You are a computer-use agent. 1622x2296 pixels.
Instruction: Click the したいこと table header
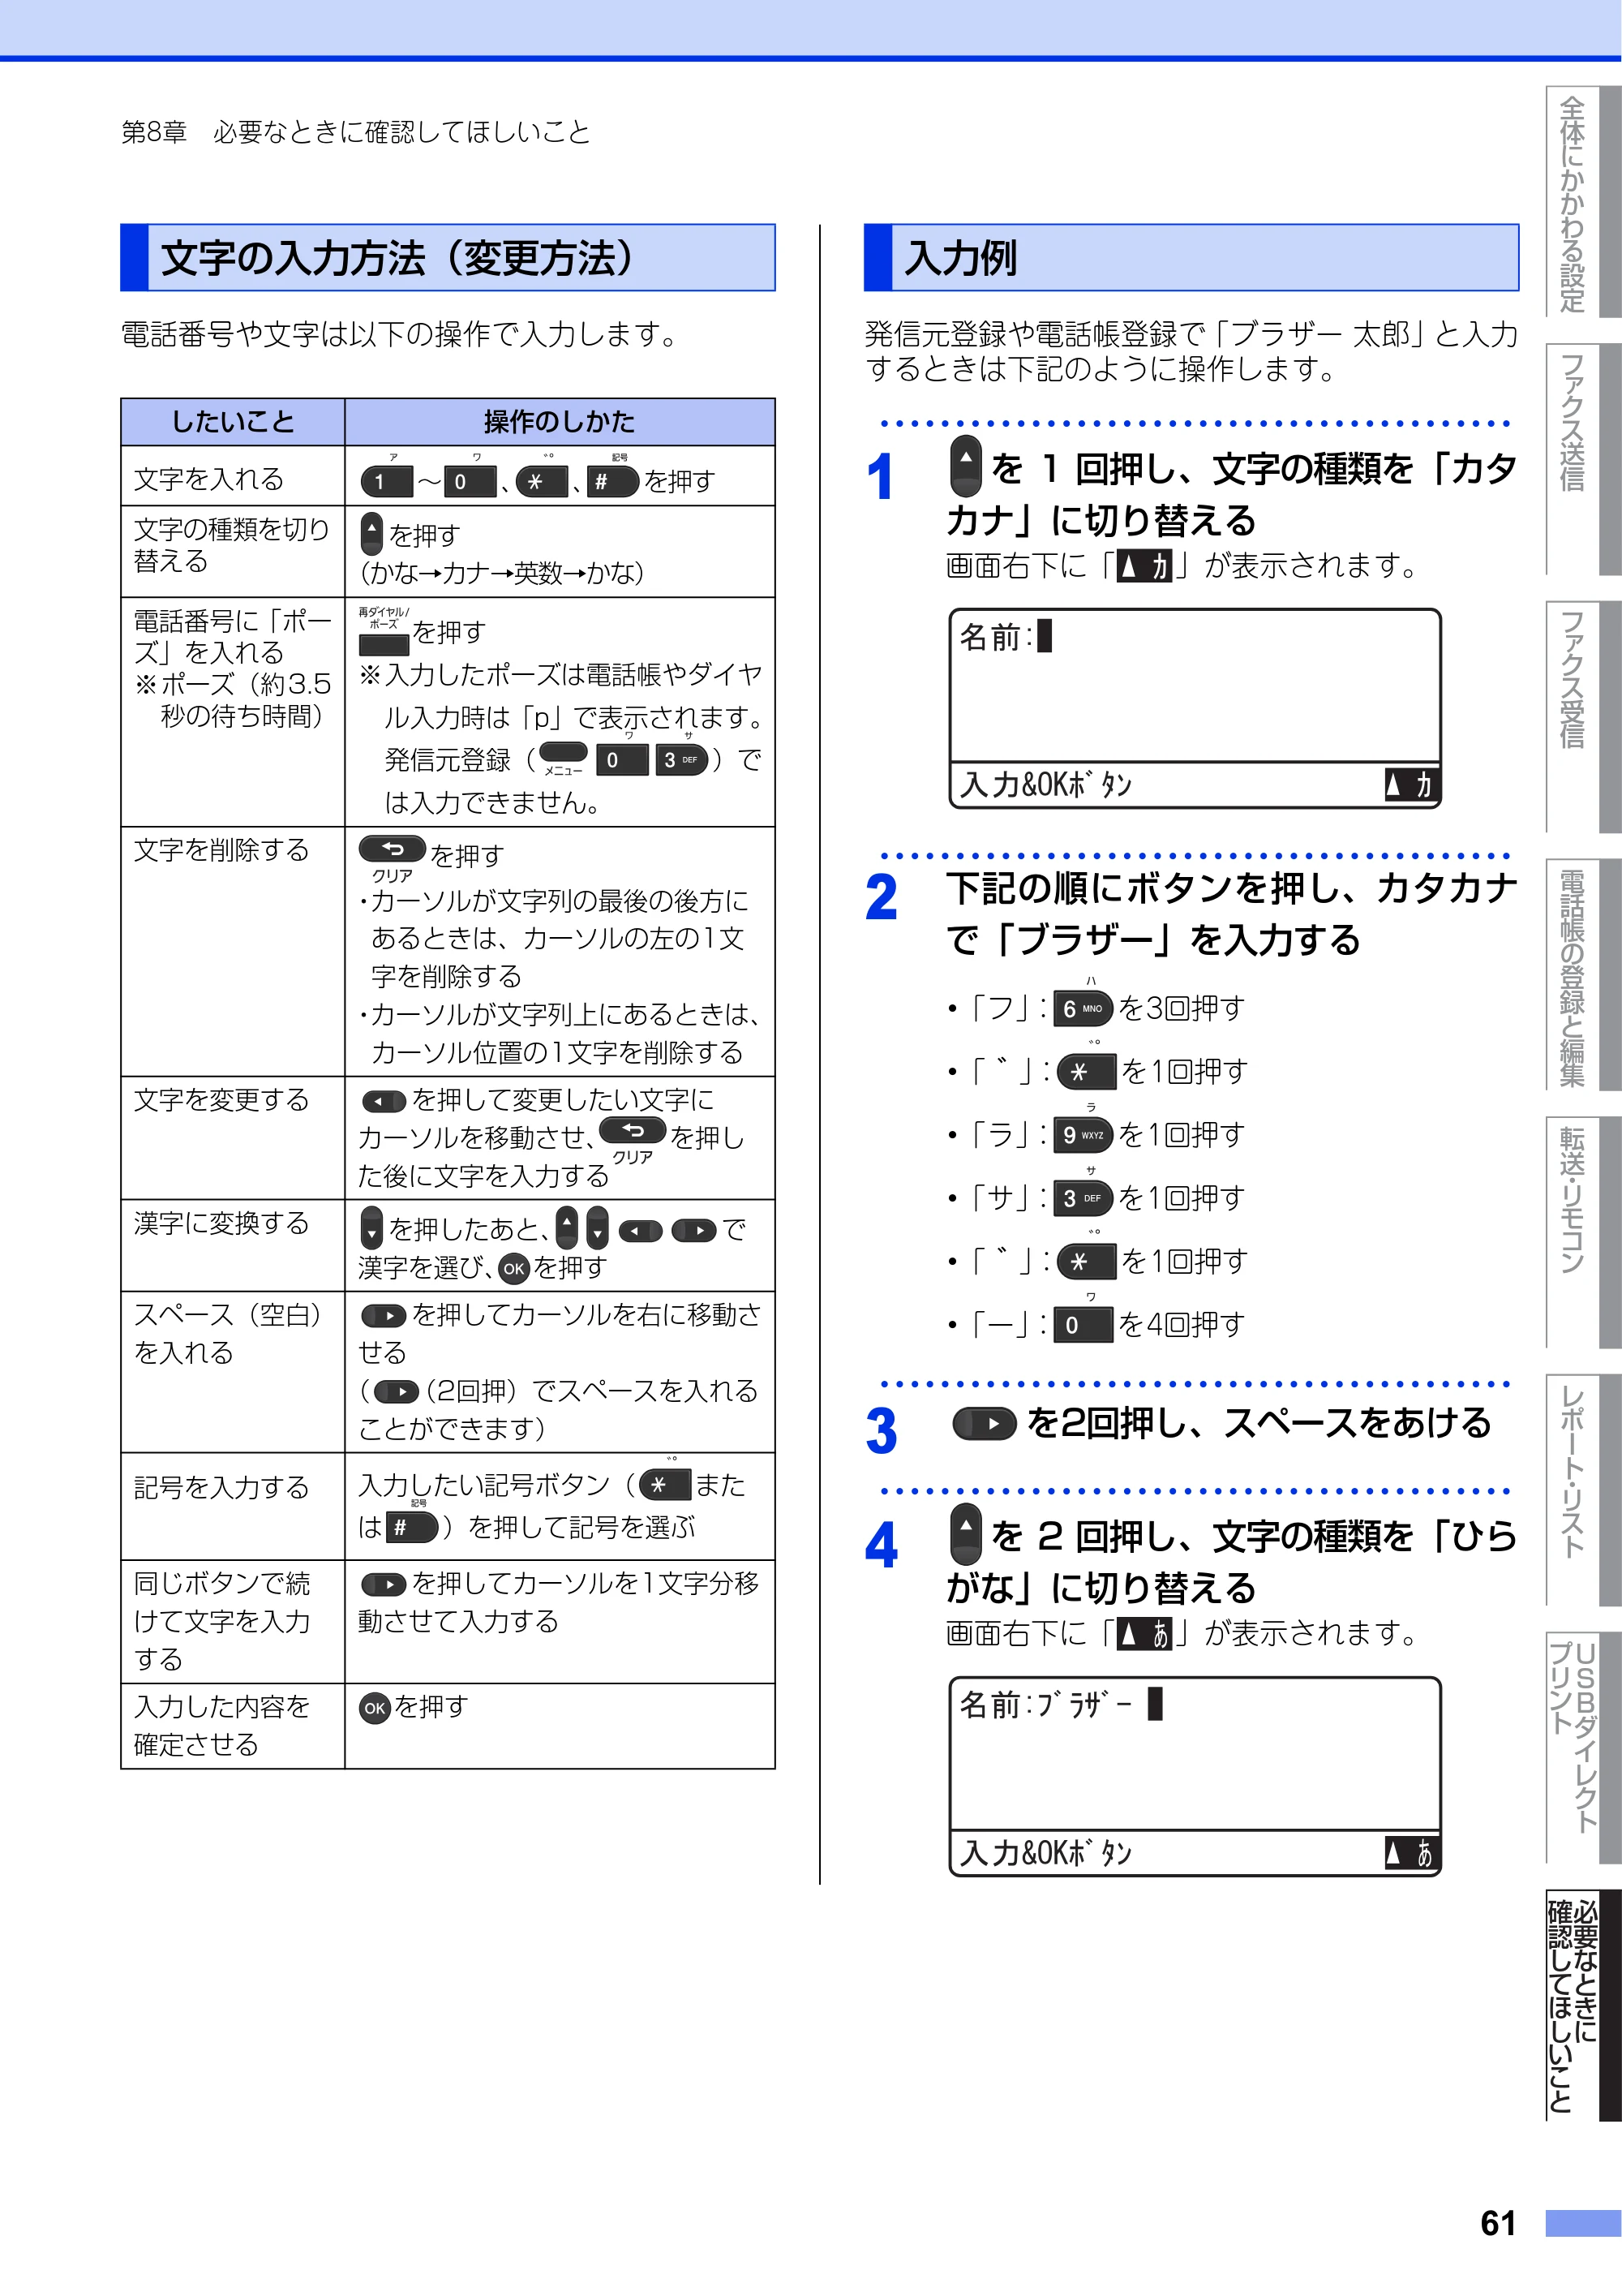tap(233, 422)
